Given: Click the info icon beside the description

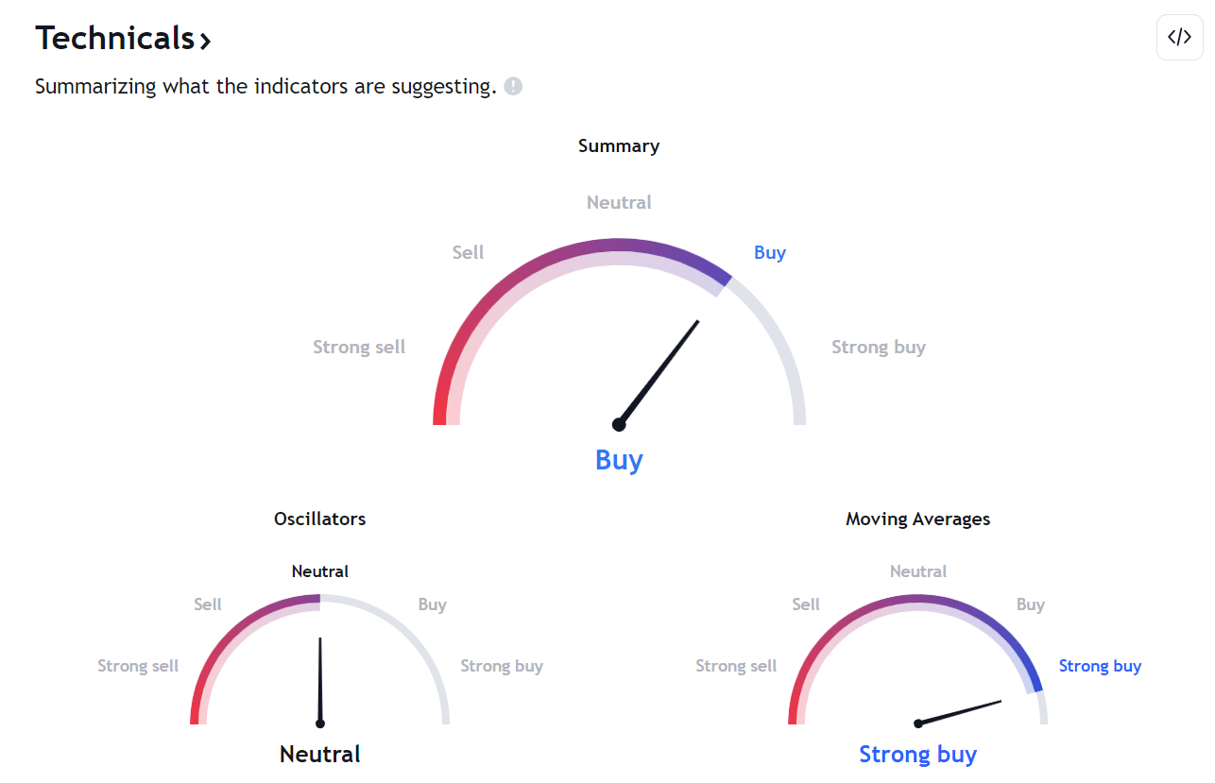Looking at the screenshot, I should click(513, 87).
